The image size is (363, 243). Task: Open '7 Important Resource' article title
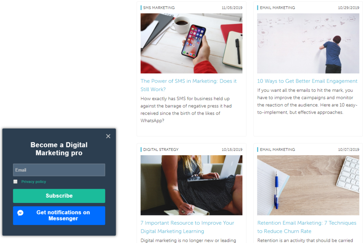pos(187,227)
